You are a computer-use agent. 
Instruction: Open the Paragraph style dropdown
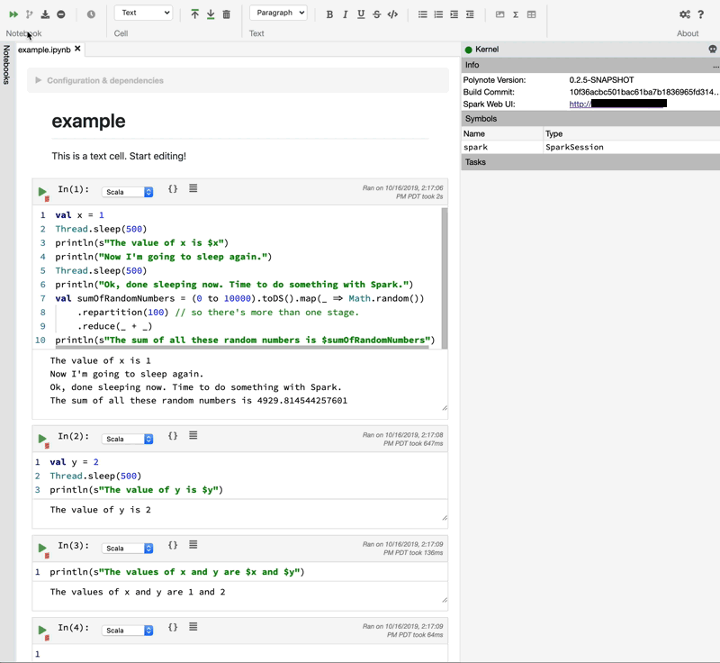[x=278, y=13]
